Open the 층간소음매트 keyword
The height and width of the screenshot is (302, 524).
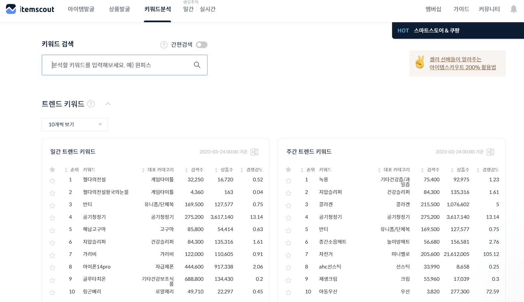click(333, 242)
